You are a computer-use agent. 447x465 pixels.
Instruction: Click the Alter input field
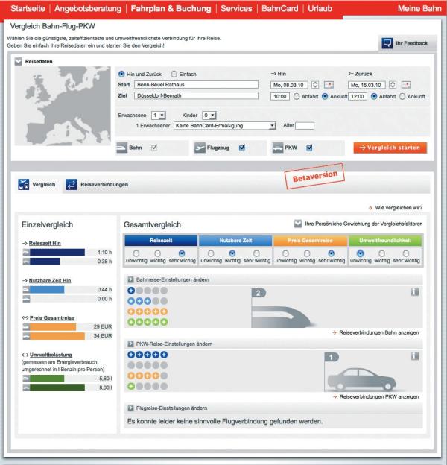click(305, 126)
